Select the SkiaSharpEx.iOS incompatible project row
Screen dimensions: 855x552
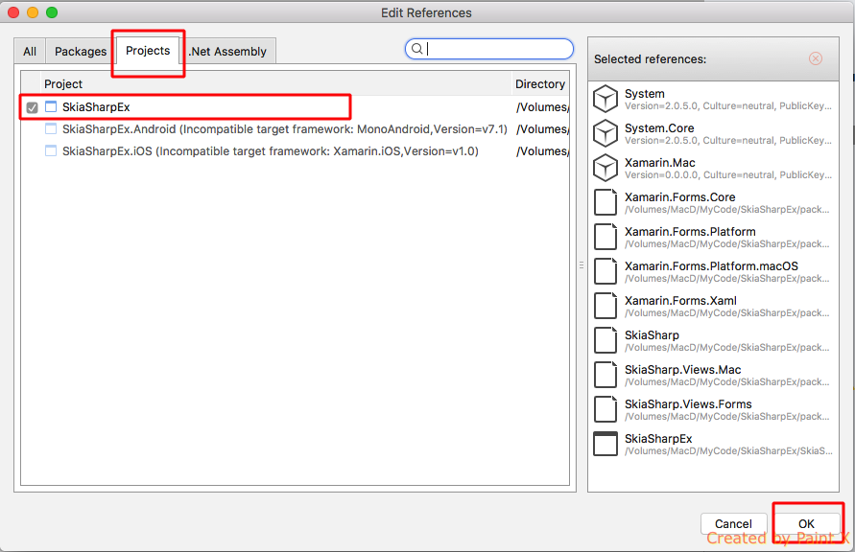pyautogui.click(x=270, y=150)
